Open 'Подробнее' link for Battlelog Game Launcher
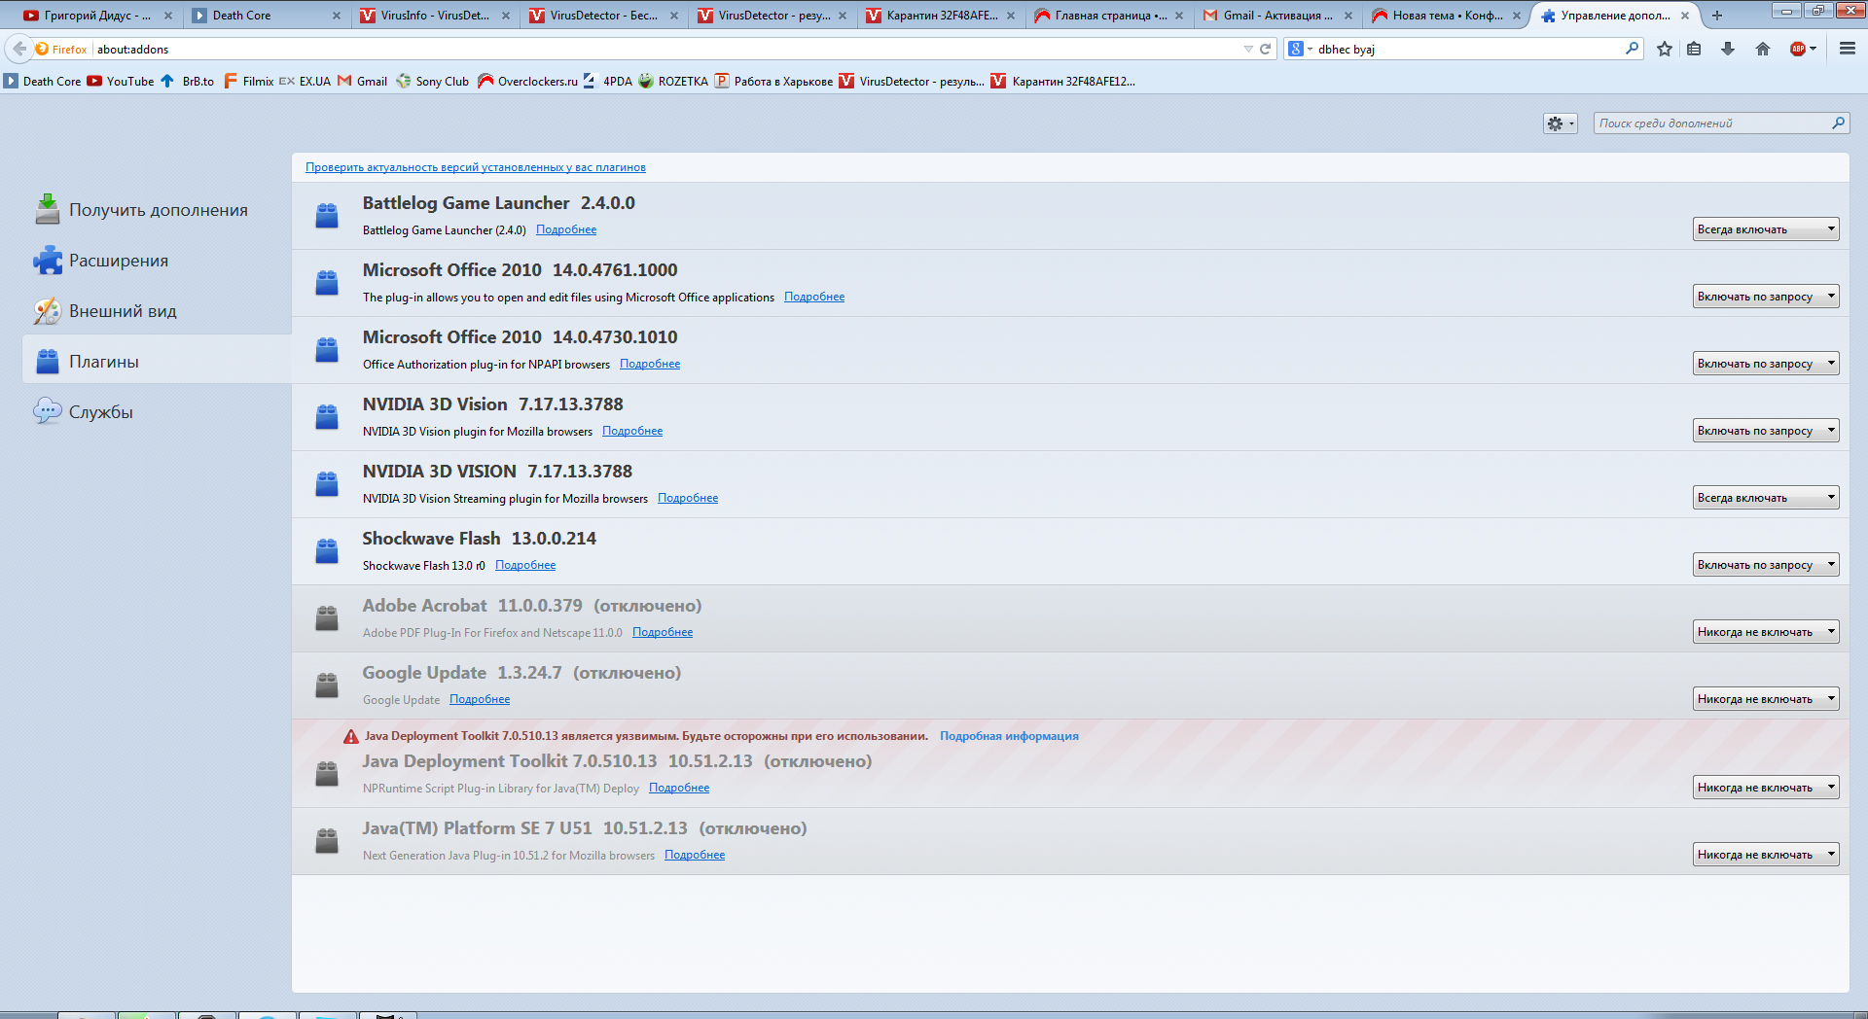 tap(566, 229)
